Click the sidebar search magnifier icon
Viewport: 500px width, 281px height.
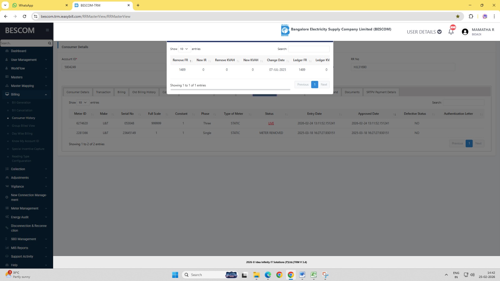tap(49, 43)
